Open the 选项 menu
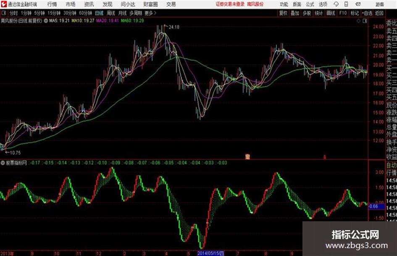Image resolution: width=397 pixels, height=256 pixels. [323, 4]
